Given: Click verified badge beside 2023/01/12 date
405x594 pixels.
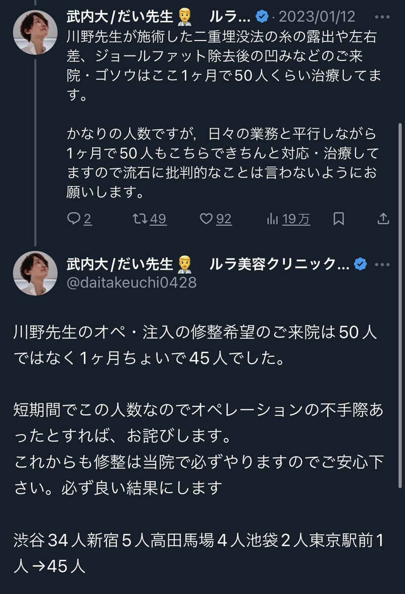Looking at the screenshot, I should pos(261,17).
